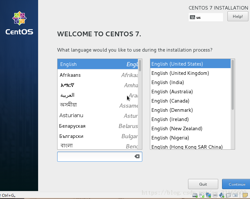Screen dimensions: 250x199
Task: Select the Arabic language row
Action: coord(98,96)
